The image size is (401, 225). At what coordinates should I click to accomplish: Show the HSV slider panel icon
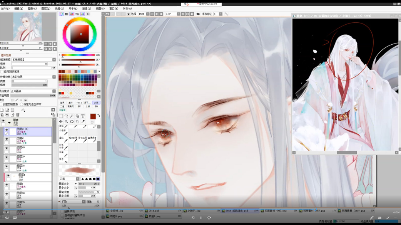(72, 14)
